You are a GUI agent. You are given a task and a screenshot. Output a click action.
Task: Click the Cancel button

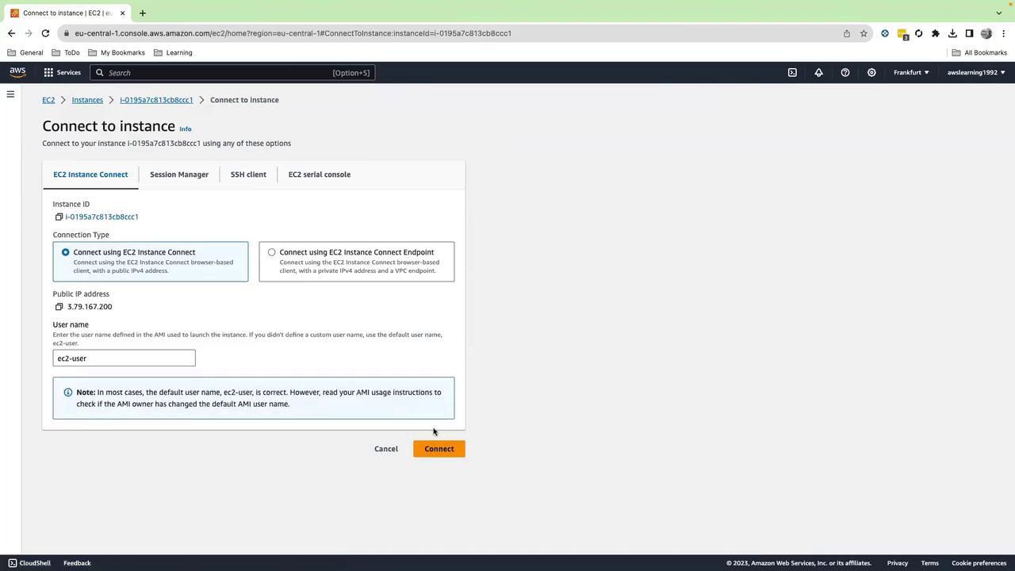386,449
